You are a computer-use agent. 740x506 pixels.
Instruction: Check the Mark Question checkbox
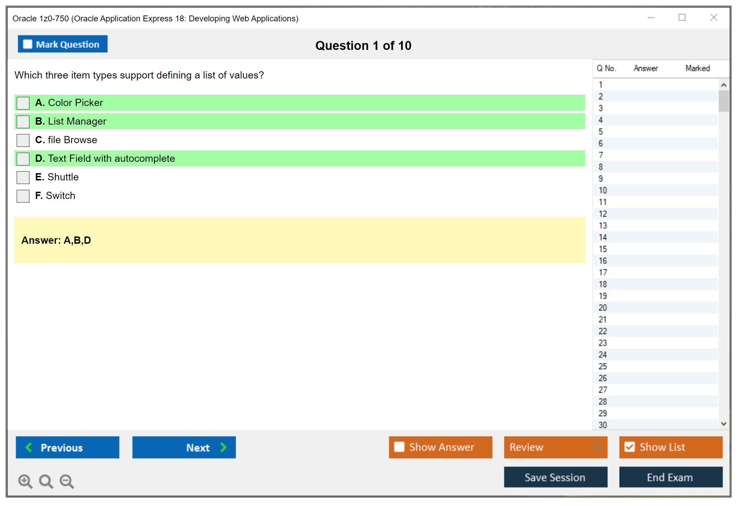click(x=27, y=44)
